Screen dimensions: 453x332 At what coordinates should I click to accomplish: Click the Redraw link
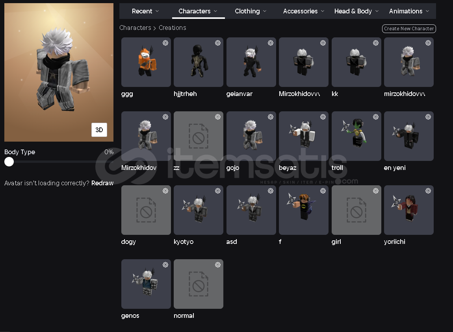click(102, 183)
